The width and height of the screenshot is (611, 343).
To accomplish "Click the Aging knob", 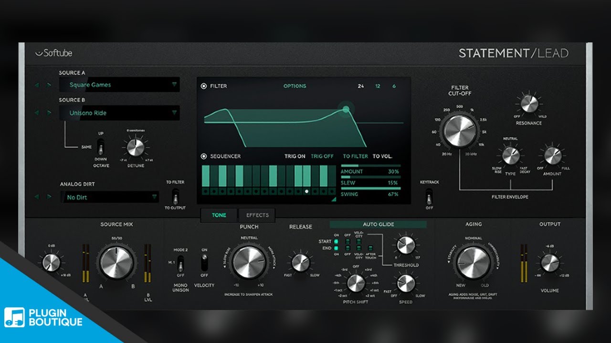I will 473,263.
